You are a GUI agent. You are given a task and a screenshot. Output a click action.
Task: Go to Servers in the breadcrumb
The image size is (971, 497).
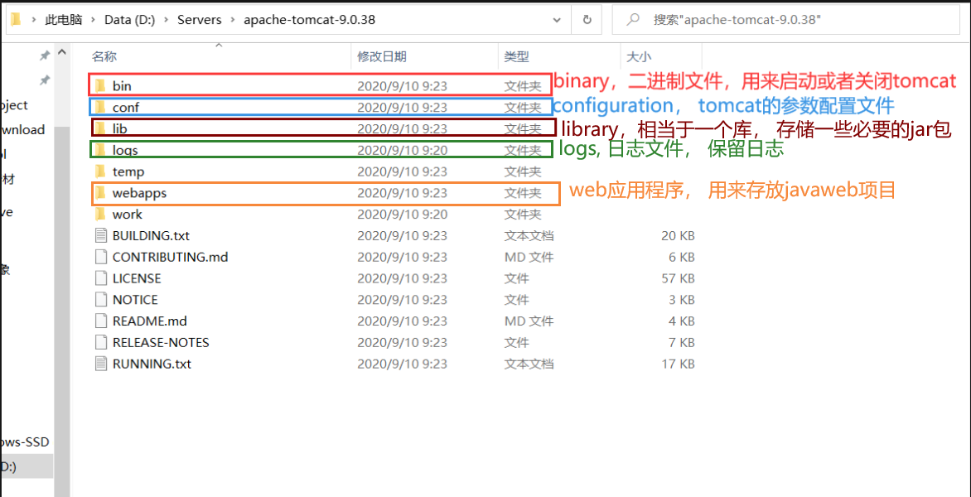coord(200,20)
